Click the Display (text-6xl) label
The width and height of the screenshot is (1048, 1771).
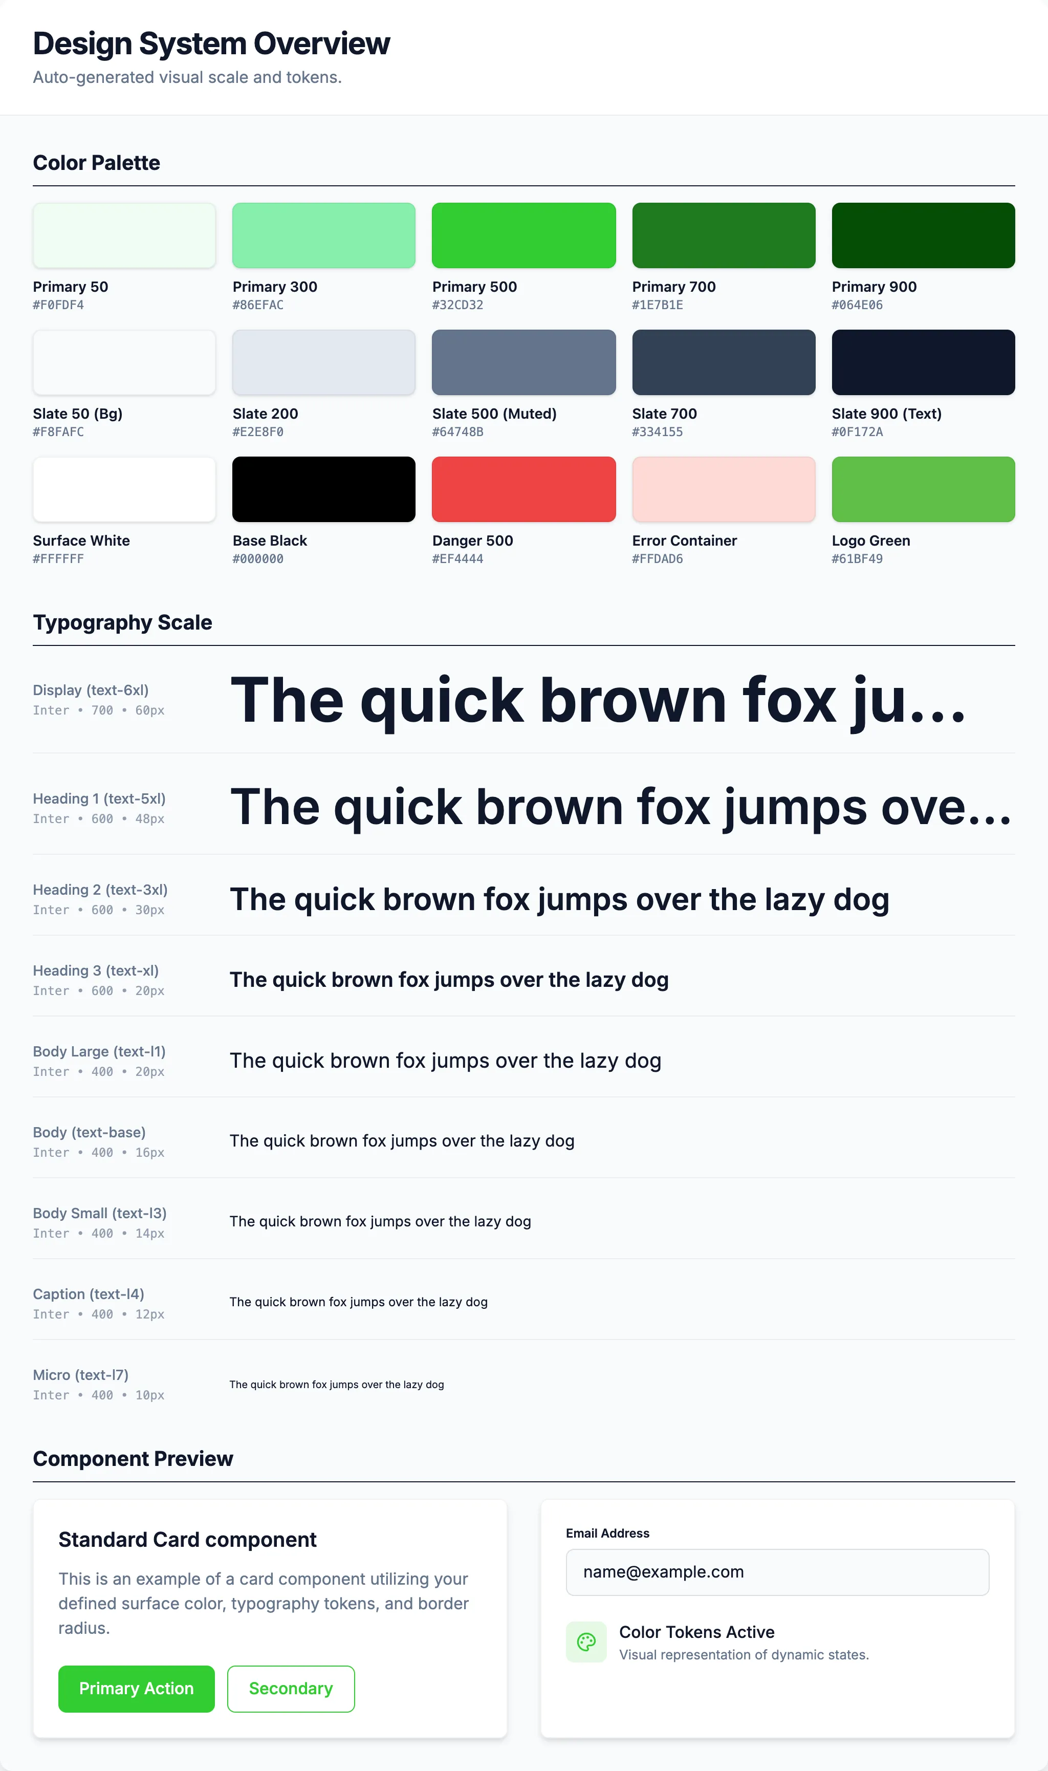[x=91, y=690]
